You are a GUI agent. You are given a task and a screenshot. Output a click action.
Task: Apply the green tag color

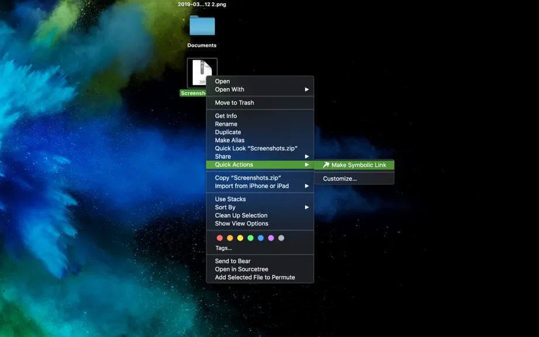point(251,238)
